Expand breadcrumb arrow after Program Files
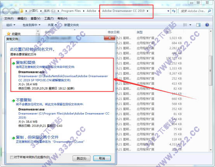 (x=84, y=11)
